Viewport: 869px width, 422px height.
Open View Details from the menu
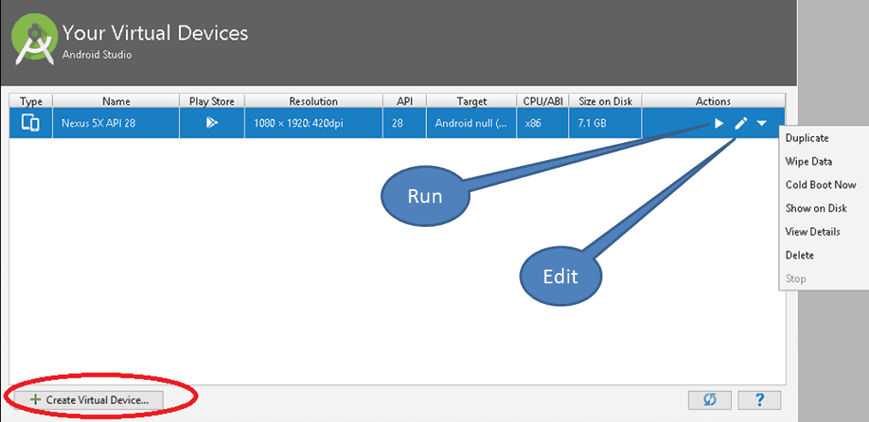click(812, 231)
